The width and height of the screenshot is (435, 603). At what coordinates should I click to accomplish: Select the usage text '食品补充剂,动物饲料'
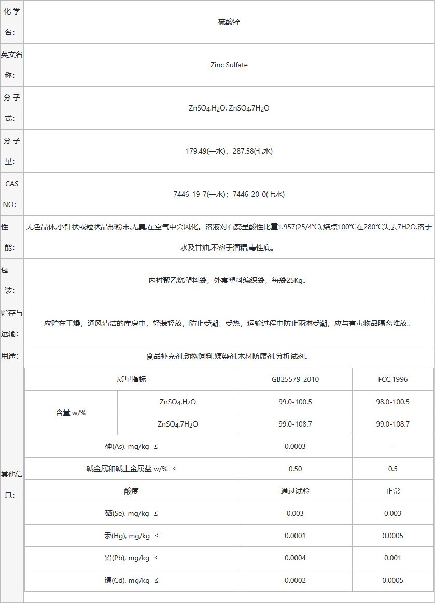(x=179, y=356)
